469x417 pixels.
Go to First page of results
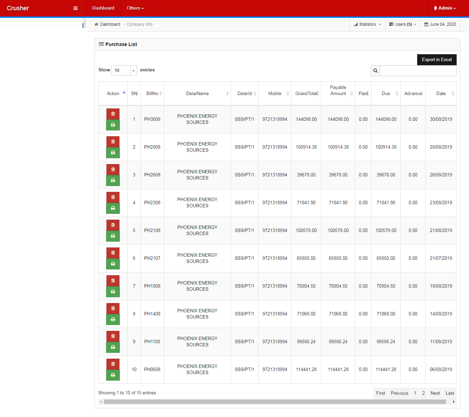click(x=380, y=393)
